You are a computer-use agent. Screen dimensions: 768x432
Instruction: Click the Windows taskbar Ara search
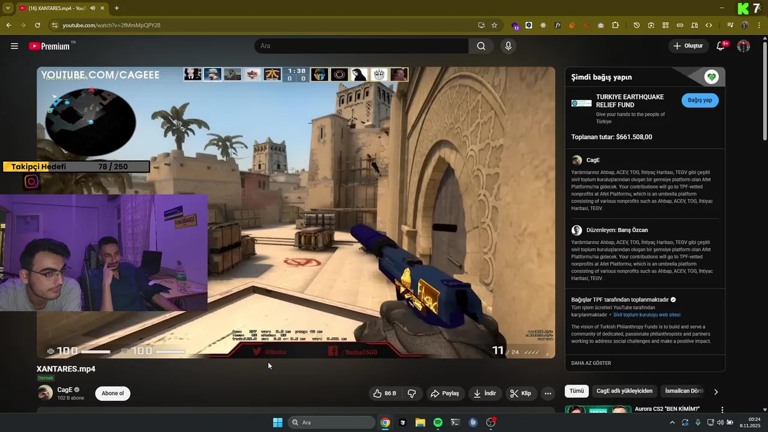[331, 422]
